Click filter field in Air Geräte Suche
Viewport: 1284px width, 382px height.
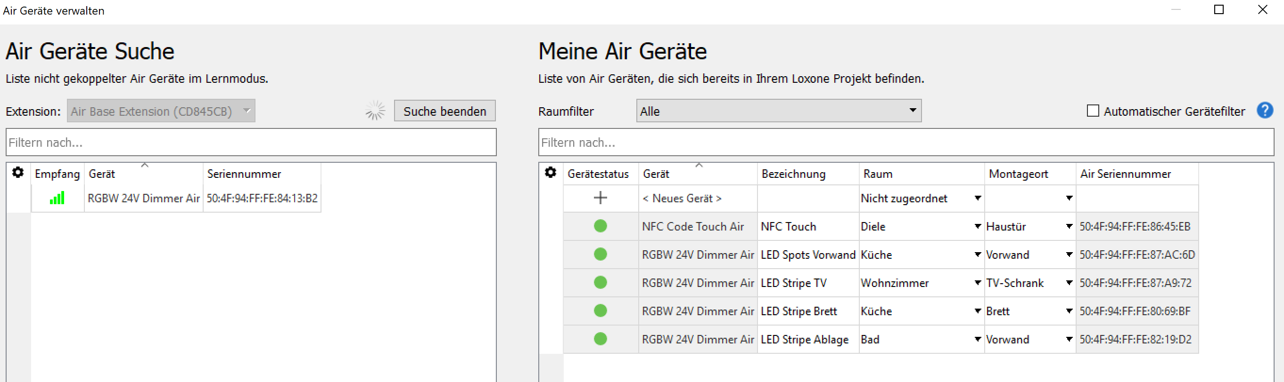pos(251,142)
